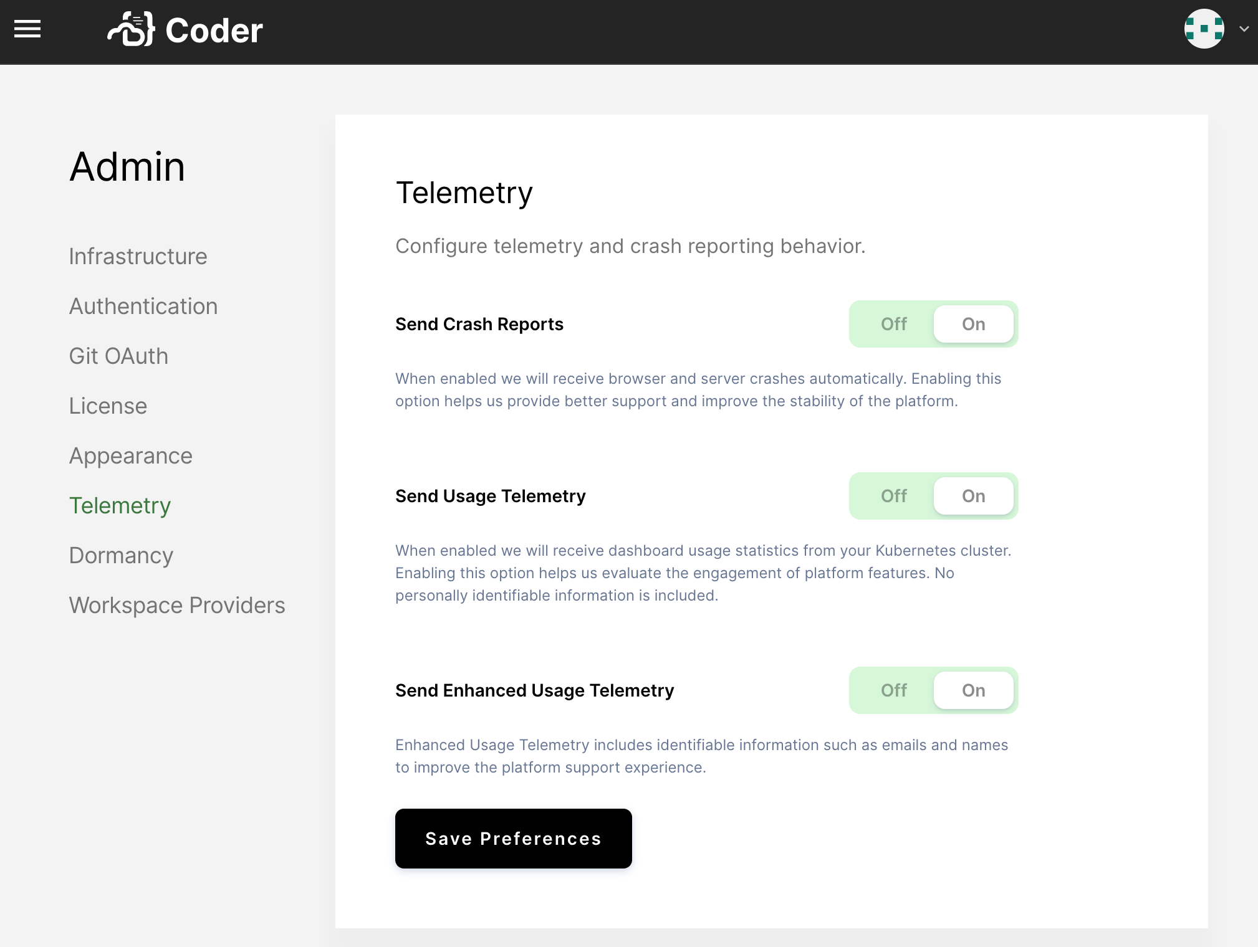Open the account dropdown chevron
The image size is (1258, 947).
point(1244,29)
